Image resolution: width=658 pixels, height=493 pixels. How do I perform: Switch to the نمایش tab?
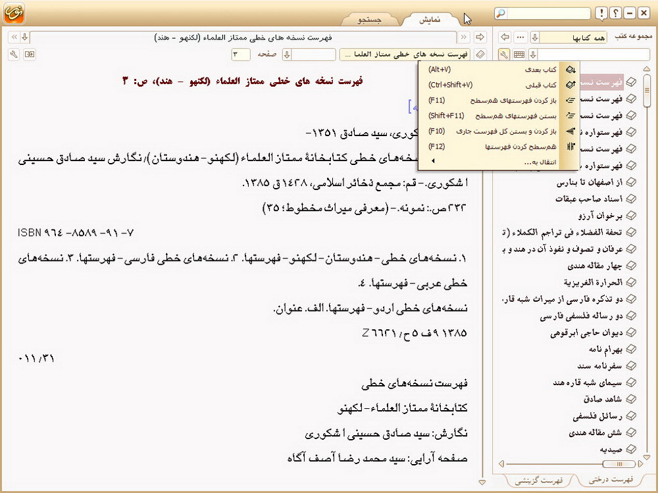[430, 19]
